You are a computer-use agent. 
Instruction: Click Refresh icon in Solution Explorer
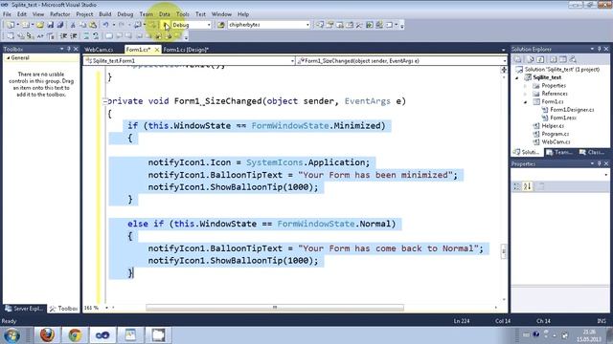540,59
